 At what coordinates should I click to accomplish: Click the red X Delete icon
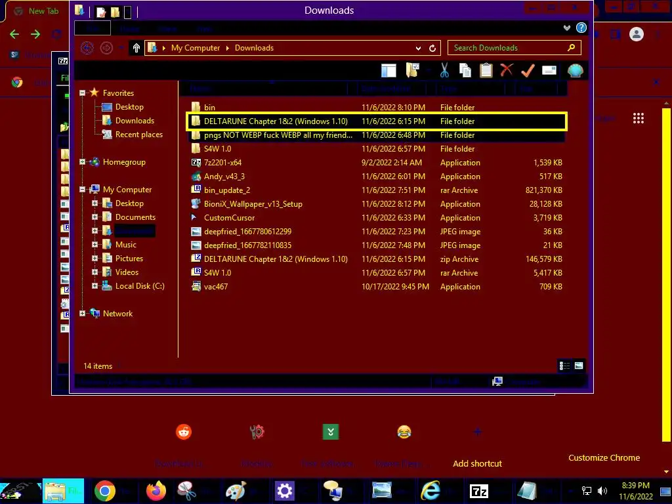(507, 70)
